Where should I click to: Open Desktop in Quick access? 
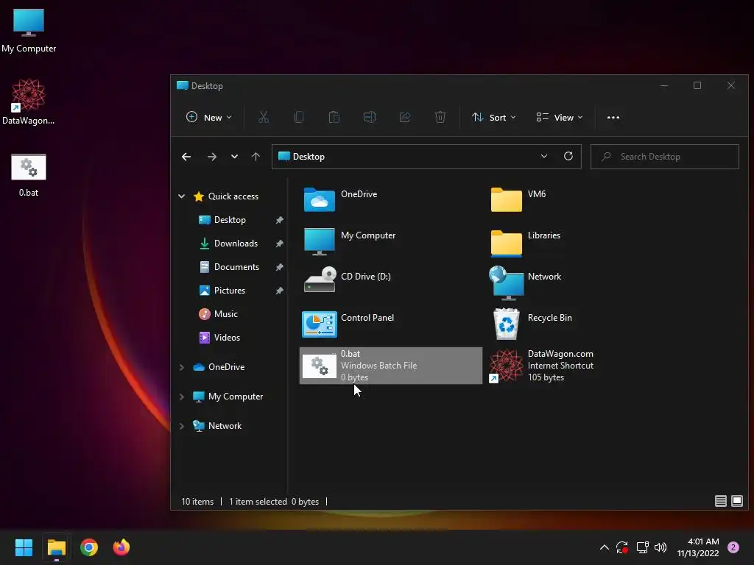(x=230, y=219)
